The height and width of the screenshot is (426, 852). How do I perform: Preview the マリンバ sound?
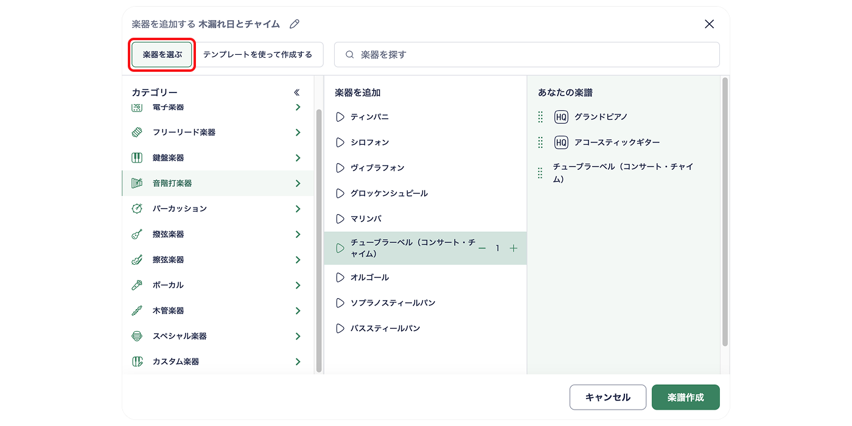click(340, 218)
